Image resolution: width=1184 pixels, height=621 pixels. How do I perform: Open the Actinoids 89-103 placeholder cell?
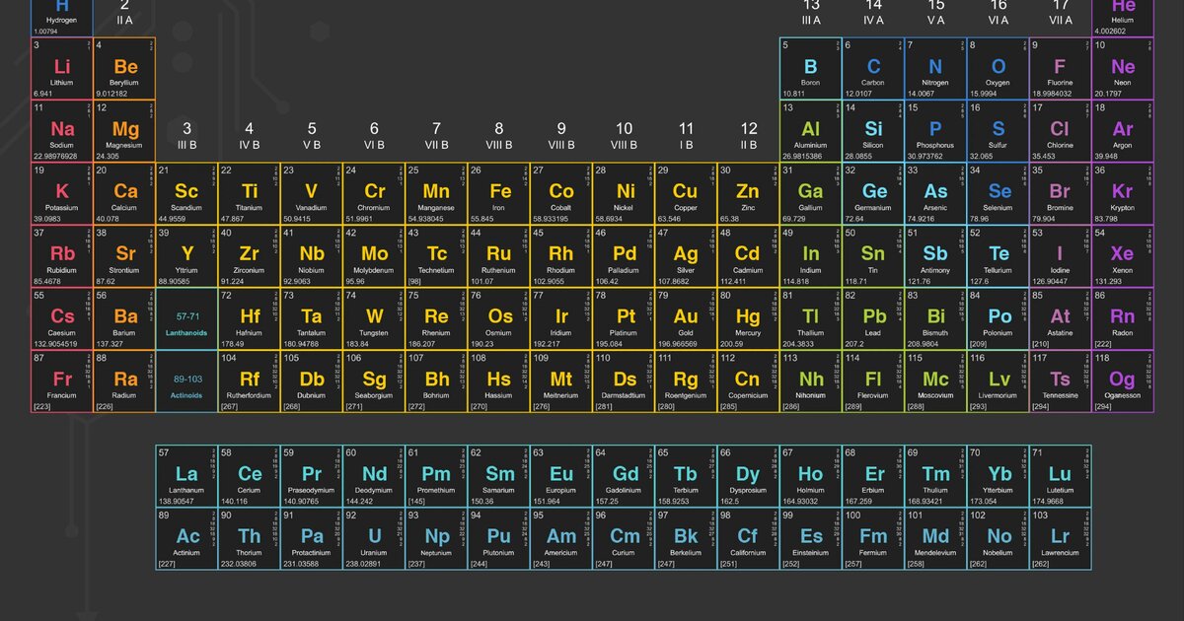pos(187,381)
